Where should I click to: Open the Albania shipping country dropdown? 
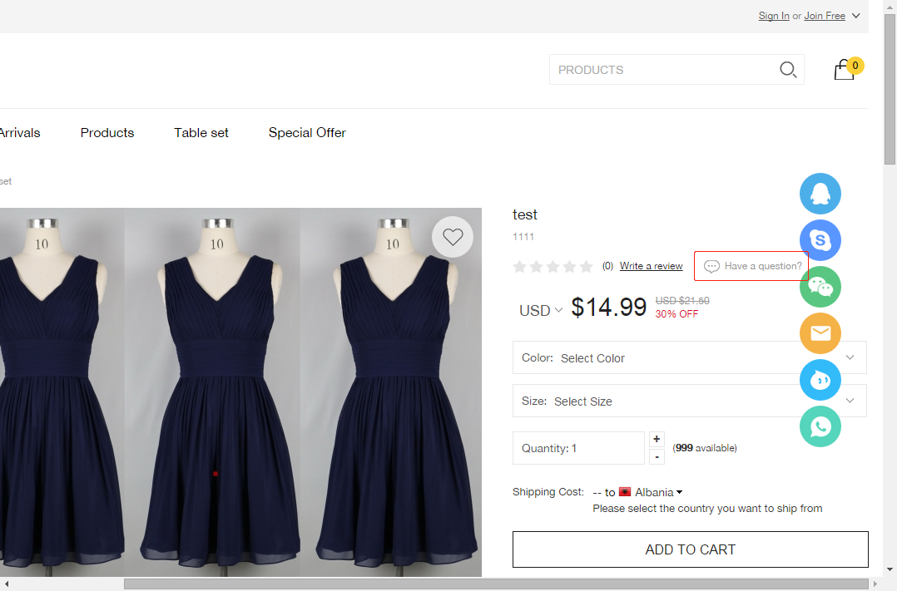pos(658,492)
